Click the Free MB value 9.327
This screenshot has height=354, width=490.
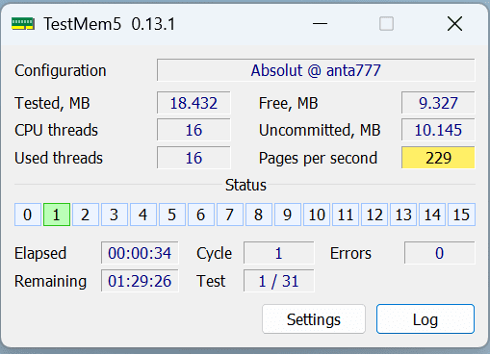coord(438,103)
